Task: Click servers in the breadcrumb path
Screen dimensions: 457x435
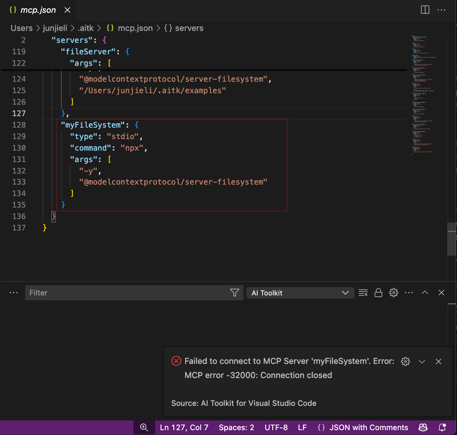Action: coord(189,28)
